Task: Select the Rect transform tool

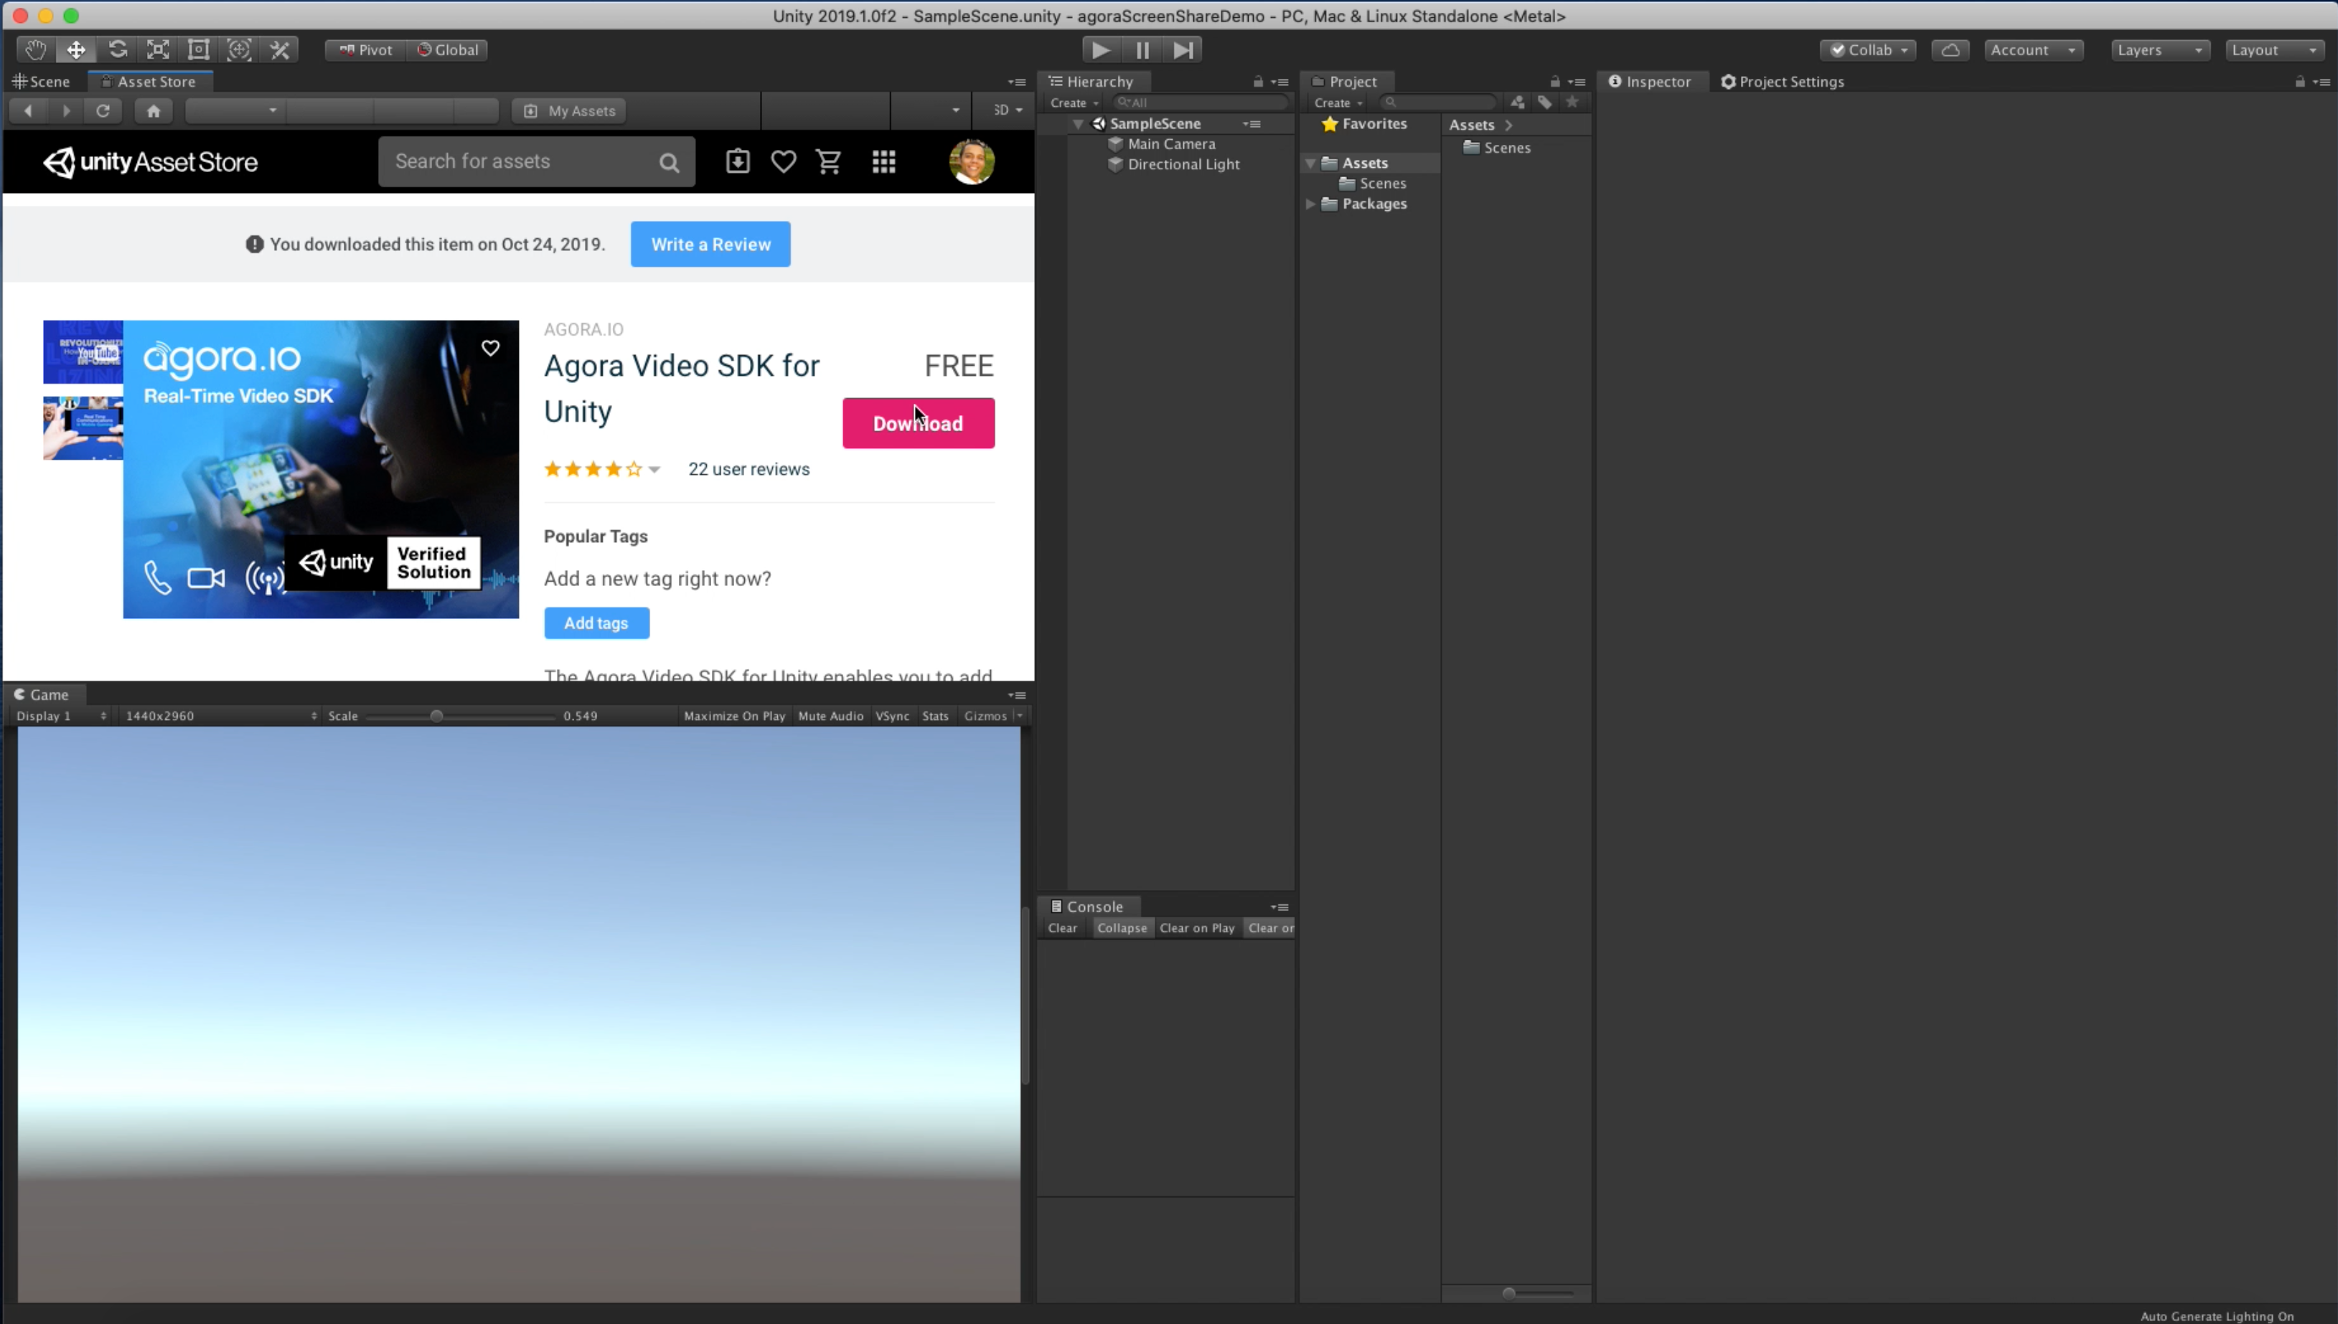Action: [198, 50]
